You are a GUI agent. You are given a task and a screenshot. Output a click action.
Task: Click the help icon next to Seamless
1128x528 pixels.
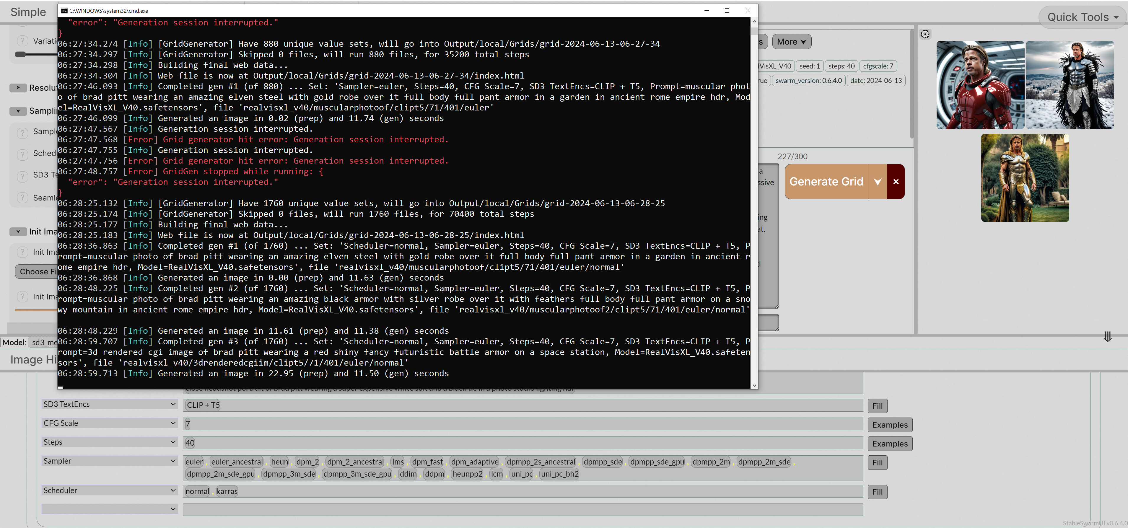[x=22, y=198]
